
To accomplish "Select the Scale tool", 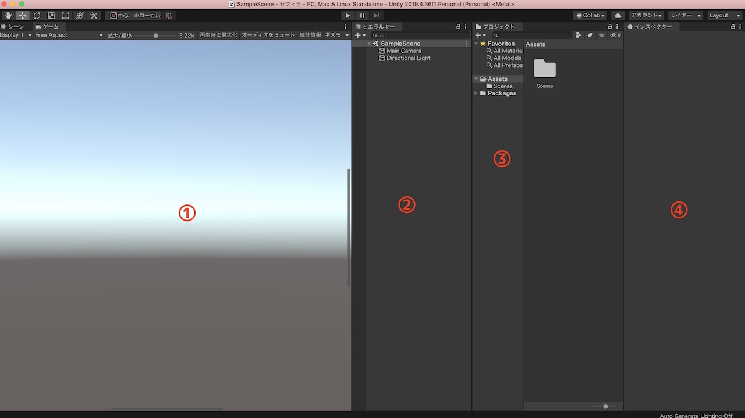I will (x=51, y=15).
